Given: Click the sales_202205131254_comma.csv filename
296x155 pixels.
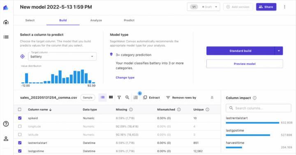Looking at the screenshot, I should point(49,98).
